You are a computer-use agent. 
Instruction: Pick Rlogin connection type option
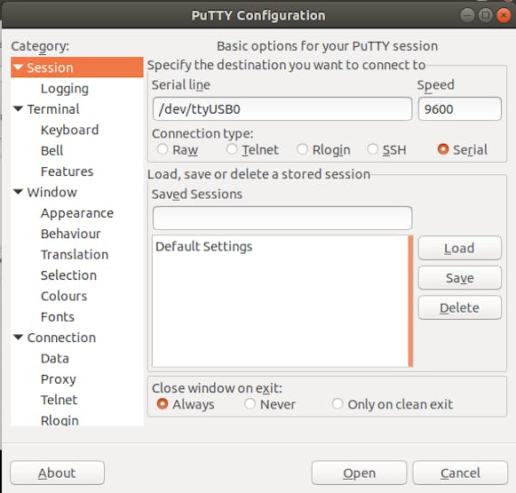pos(302,149)
